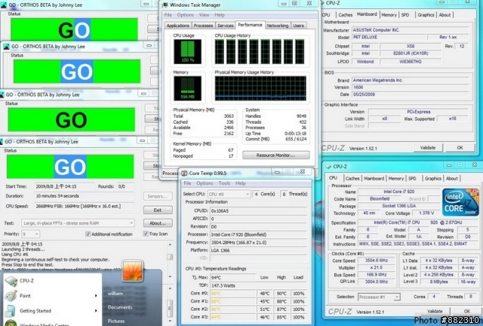Click the Frequency field in Core Temp
The height and width of the screenshot is (326, 483).
click(x=258, y=242)
